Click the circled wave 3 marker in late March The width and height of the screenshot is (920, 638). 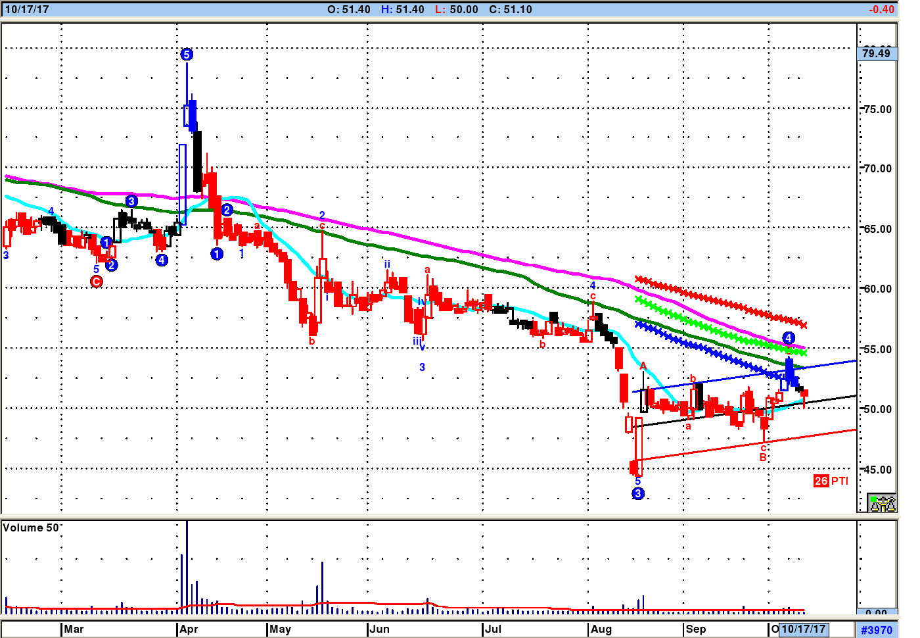click(131, 201)
